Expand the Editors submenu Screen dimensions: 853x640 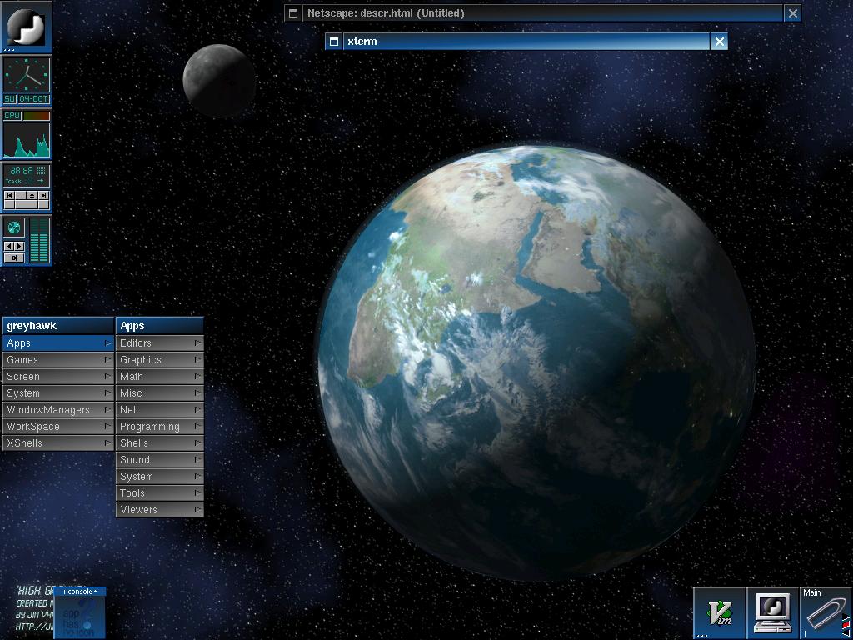[x=159, y=343]
